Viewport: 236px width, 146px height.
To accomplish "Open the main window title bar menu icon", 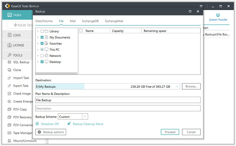I will coord(201,6).
